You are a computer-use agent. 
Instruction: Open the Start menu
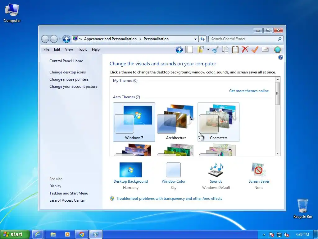15,234
